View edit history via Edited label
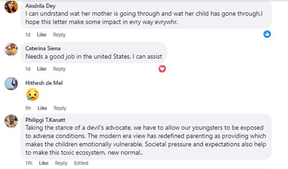The image size is (288, 169). 81,163
